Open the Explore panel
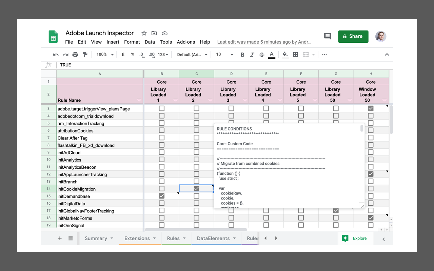This screenshot has height=271, width=434. (356, 238)
